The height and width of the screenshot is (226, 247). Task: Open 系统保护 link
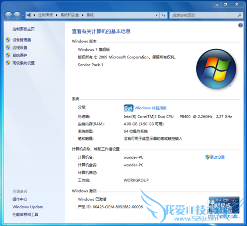coord(20,55)
